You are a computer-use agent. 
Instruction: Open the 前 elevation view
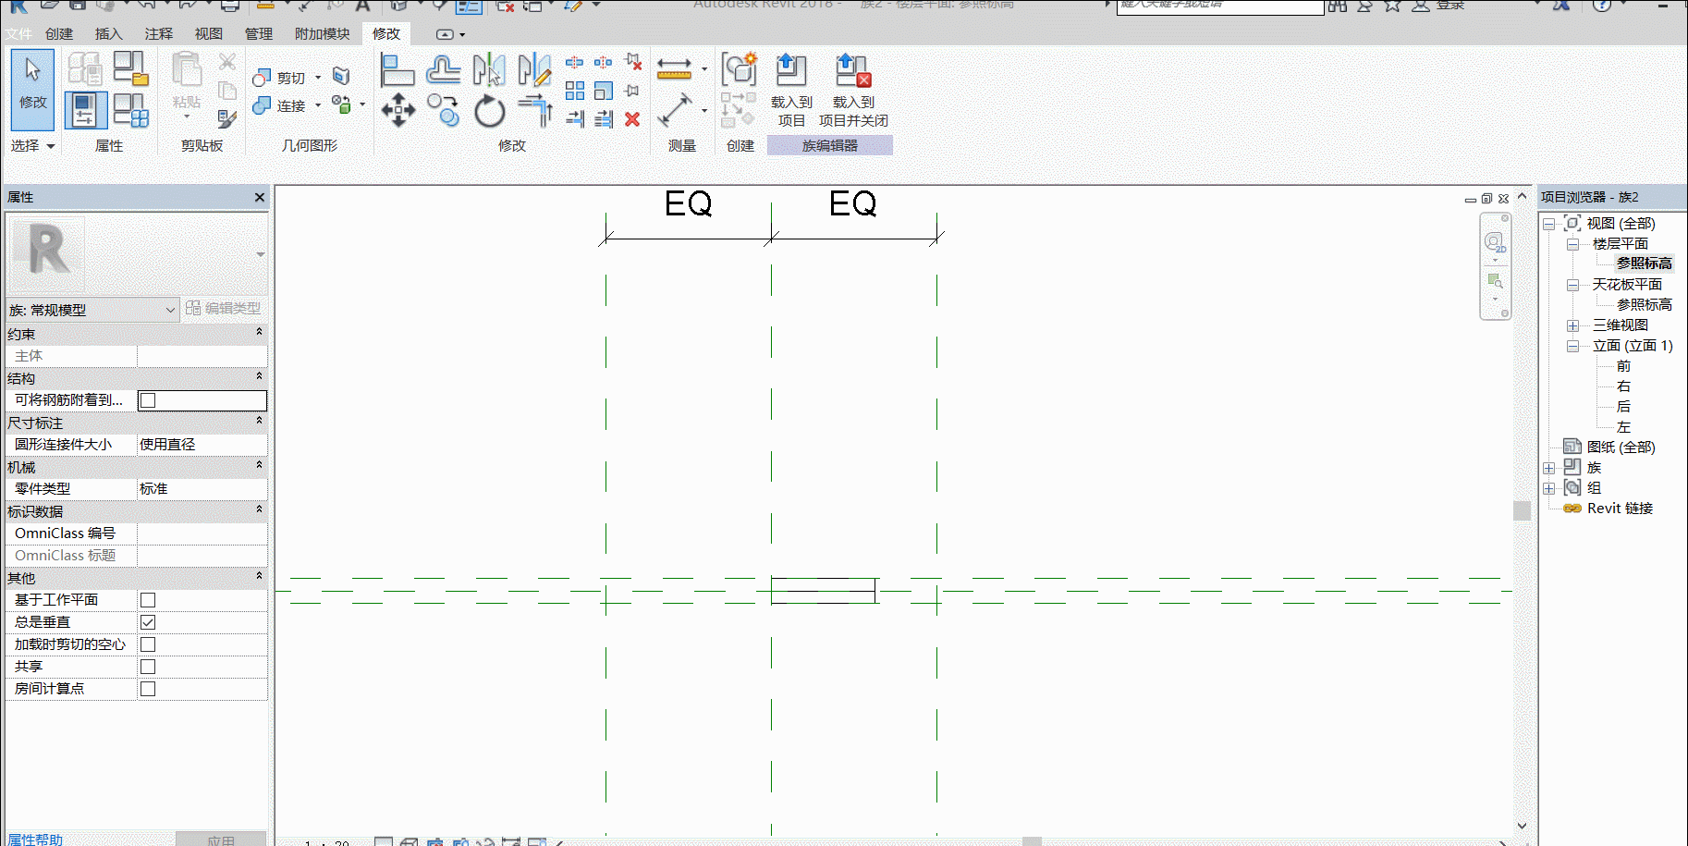1623,366
